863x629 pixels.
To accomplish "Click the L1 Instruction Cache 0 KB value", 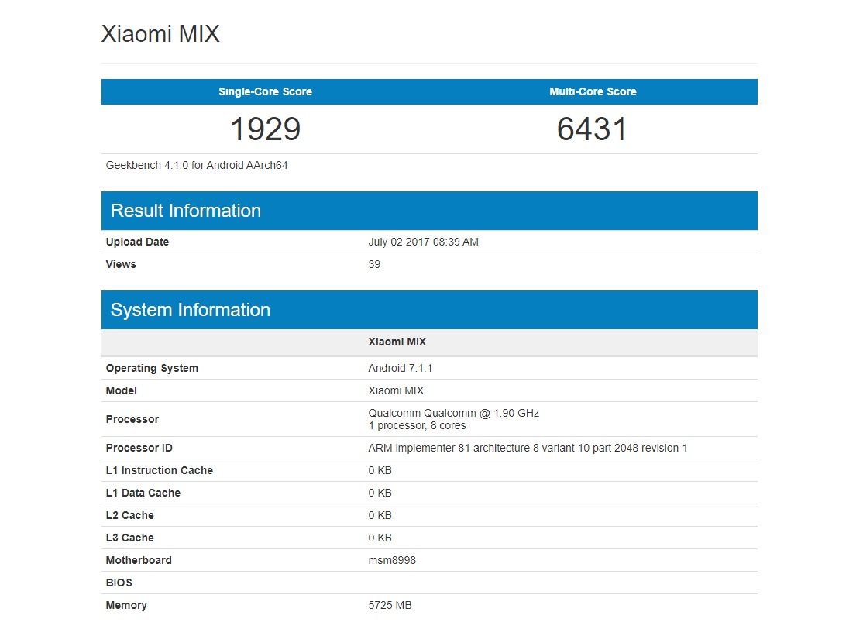I will point(380,470).
